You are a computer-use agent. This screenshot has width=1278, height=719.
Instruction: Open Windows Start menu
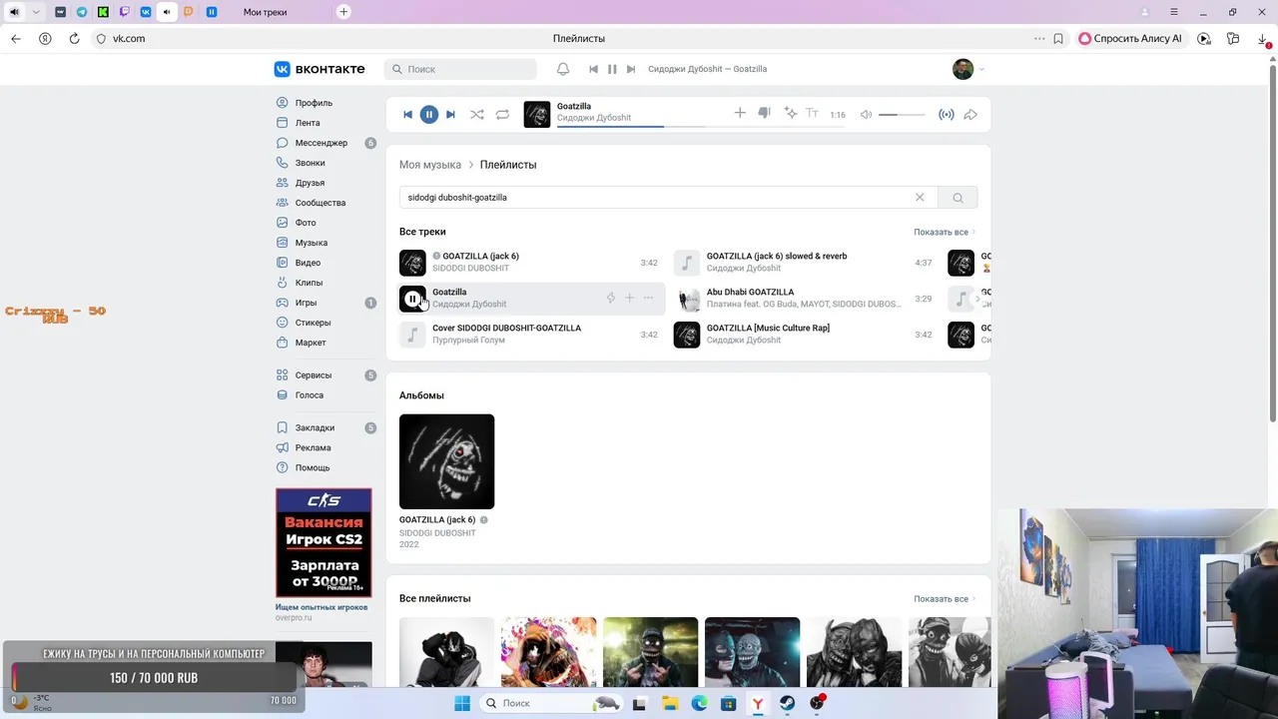(x=462, y=703)
